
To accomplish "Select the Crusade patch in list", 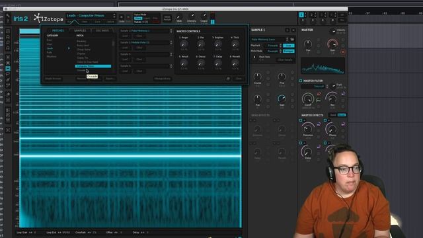I will 81,70.
